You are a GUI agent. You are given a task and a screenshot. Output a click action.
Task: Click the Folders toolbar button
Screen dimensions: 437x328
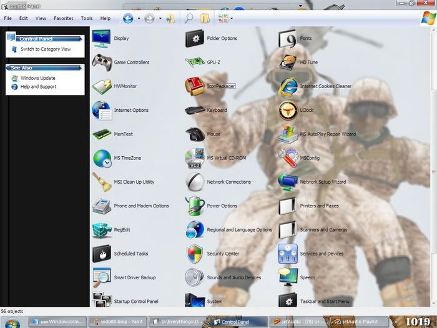(x=205, y=19)
